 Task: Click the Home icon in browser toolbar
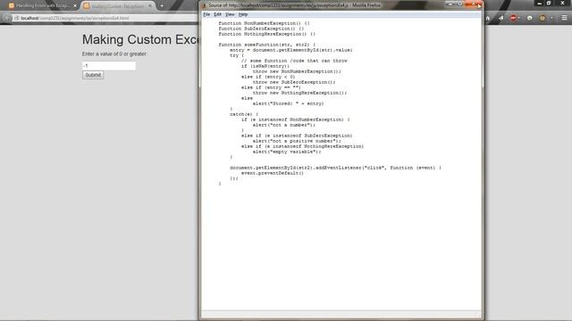(488, 18)
